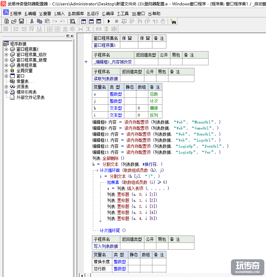Expand the 窗口程序集1 tree node
Screen dimensions: 266x277
click(x=6, y=49)
